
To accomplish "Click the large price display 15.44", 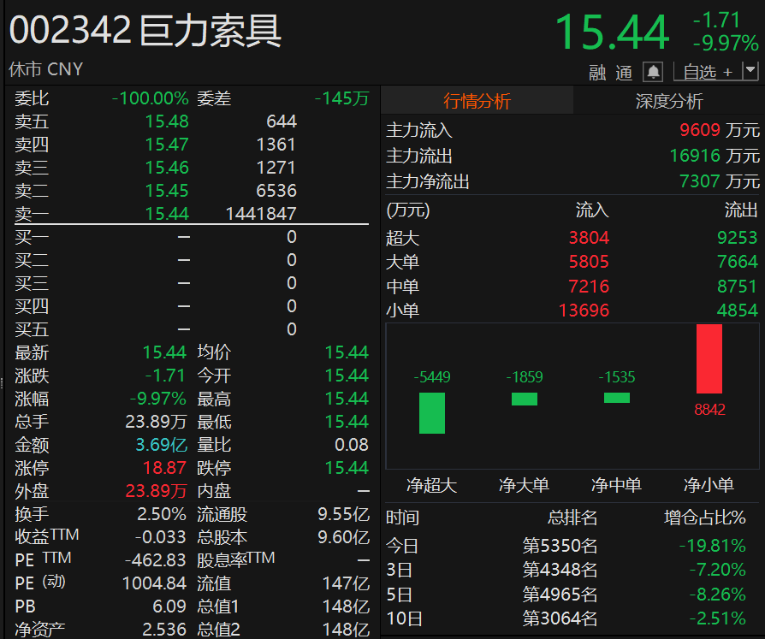I will coord(613,32).
